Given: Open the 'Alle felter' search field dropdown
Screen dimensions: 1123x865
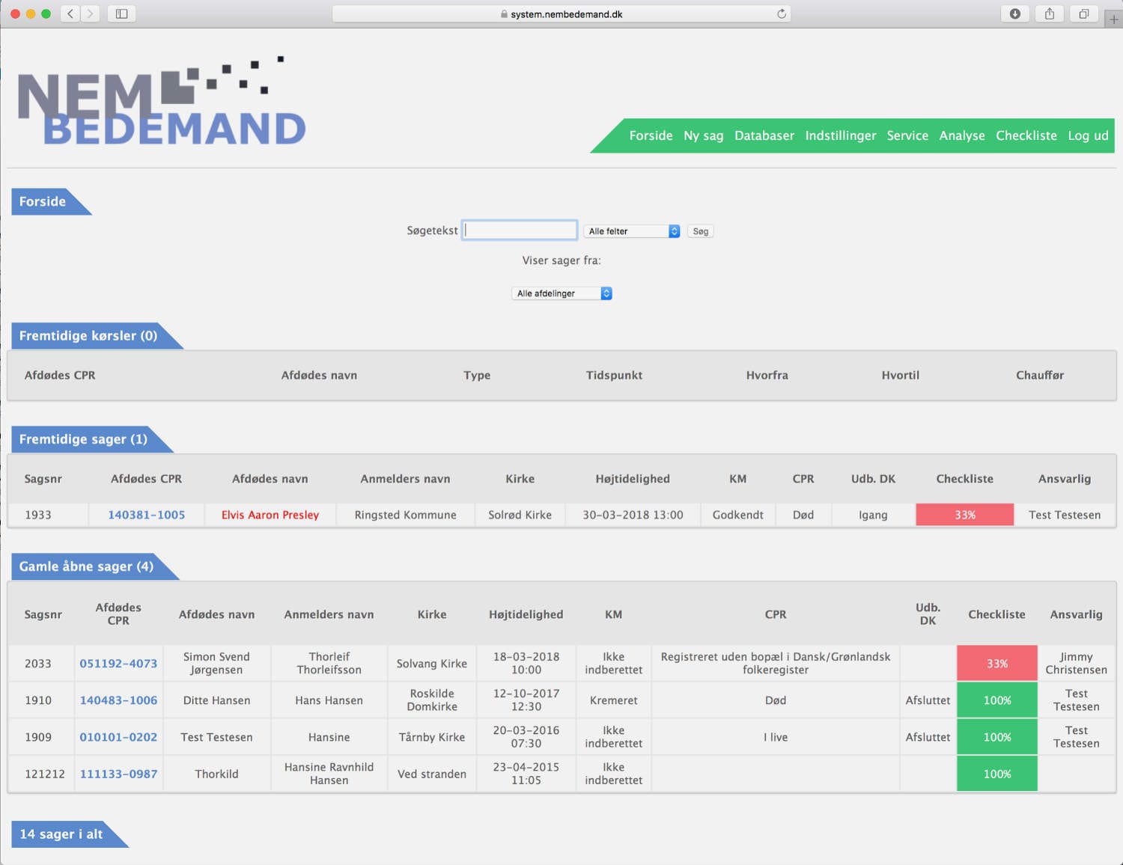Looking at the screenshot, I should (632, 231).
